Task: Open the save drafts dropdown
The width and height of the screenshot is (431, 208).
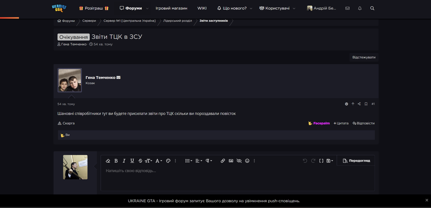Action: (x=330, y=161)
